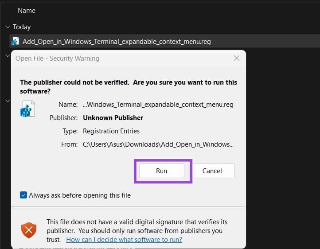Click the red shield warning icon
This screenshot has height=249, width=320.
pos(29,230)
